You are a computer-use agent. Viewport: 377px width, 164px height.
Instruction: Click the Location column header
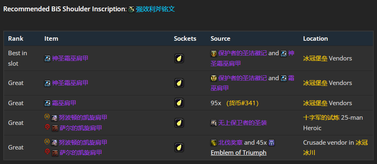[315, 39]
